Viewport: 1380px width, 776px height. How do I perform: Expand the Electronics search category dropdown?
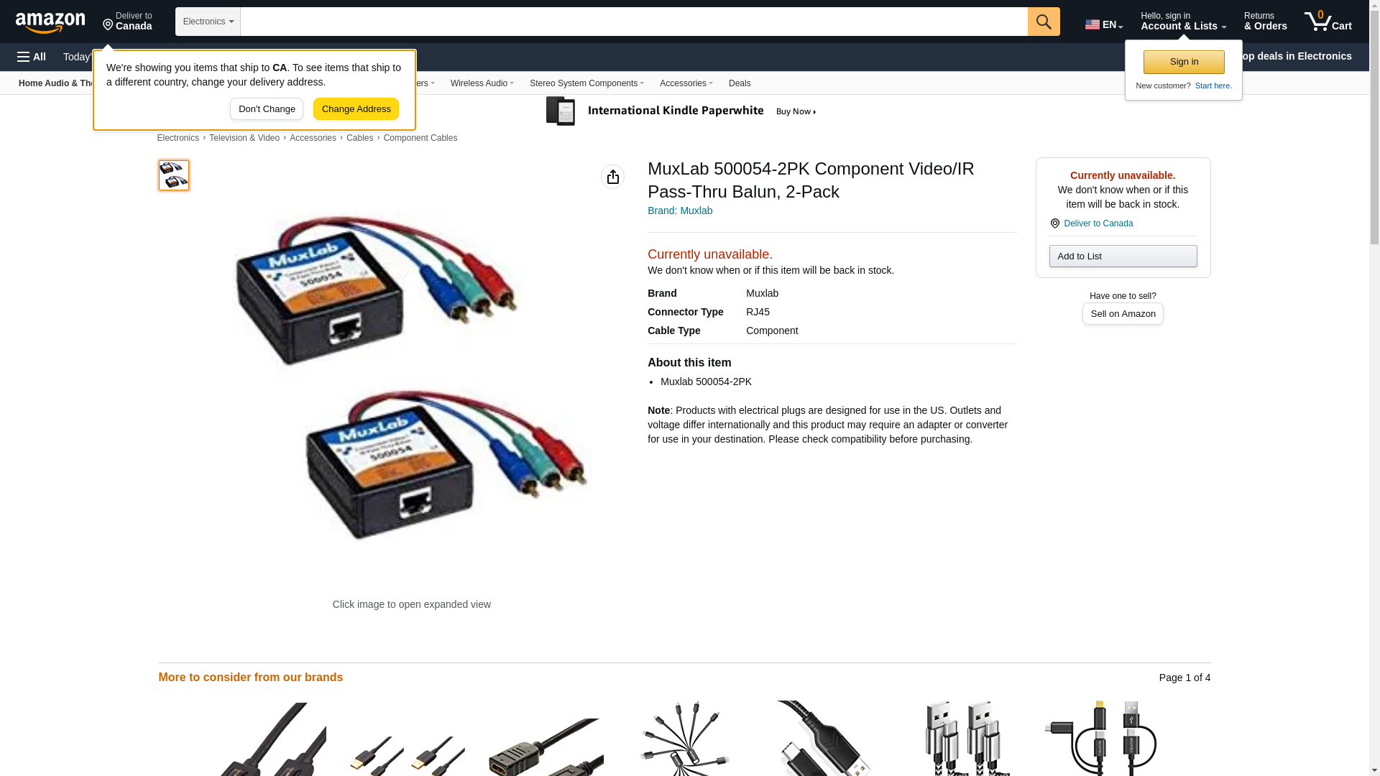(x=208, y=22)
